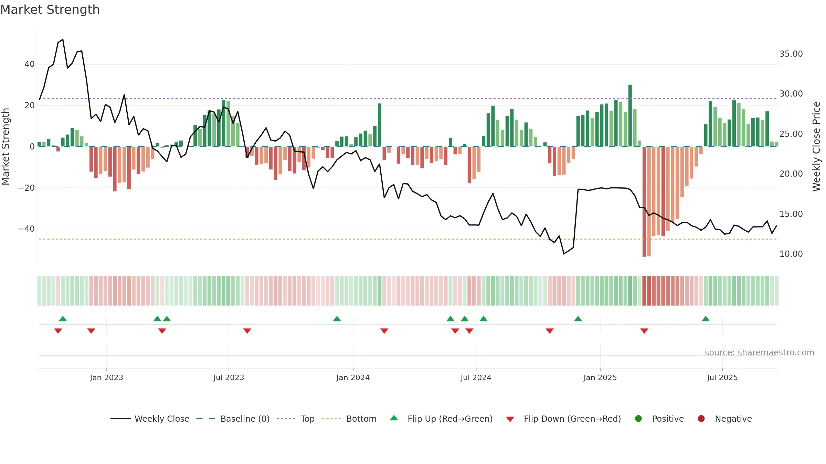Image resolution: width=826 pixels, height=464 pixels.
Task: Click the green Positive dot in legend
Action: tap(638, 419)
